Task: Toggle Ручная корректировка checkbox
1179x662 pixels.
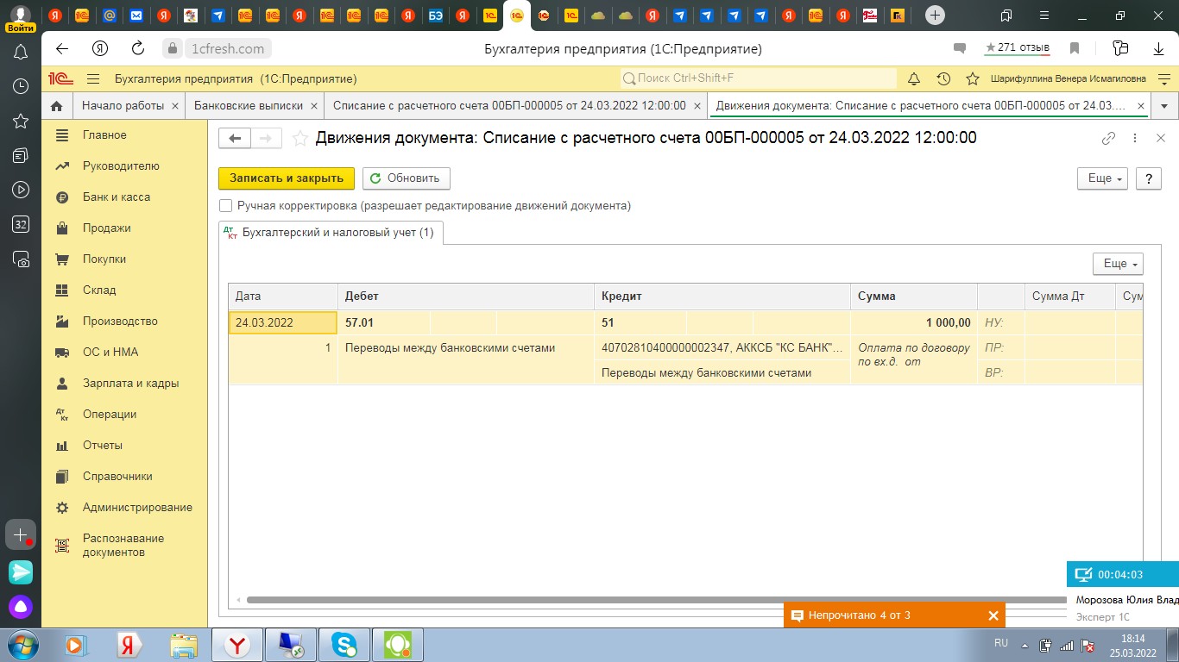Action: [x=226, y=206]
